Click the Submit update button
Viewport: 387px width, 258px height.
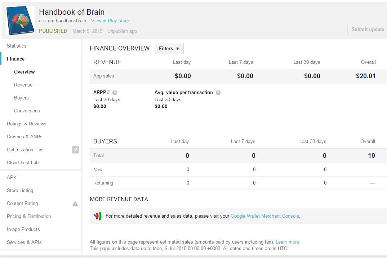(x=368, y=30)
